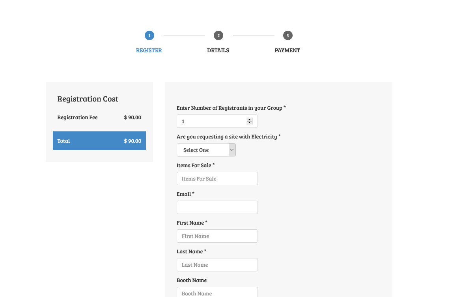The image size is (461, 297).
Task: Click into the Items For Sale field
Action: pyautogui.click(x=217, y=179)
